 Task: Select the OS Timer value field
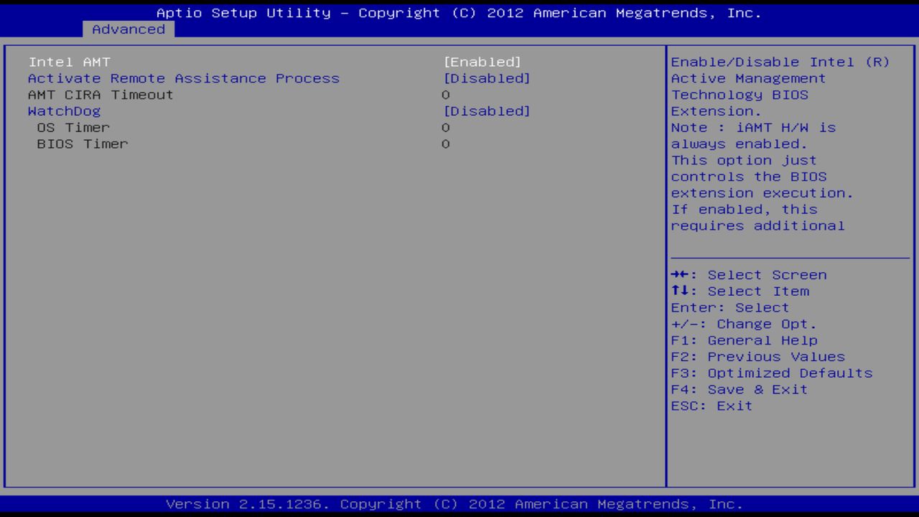coord(445,127)
